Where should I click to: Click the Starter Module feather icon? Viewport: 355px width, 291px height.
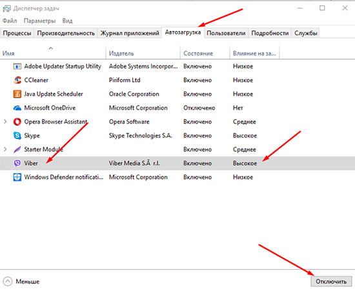17,149
